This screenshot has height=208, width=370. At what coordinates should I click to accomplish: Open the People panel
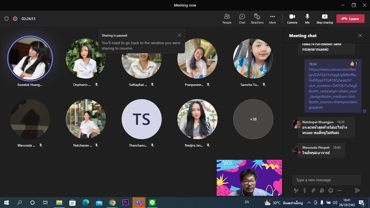(x=227, y=19)
